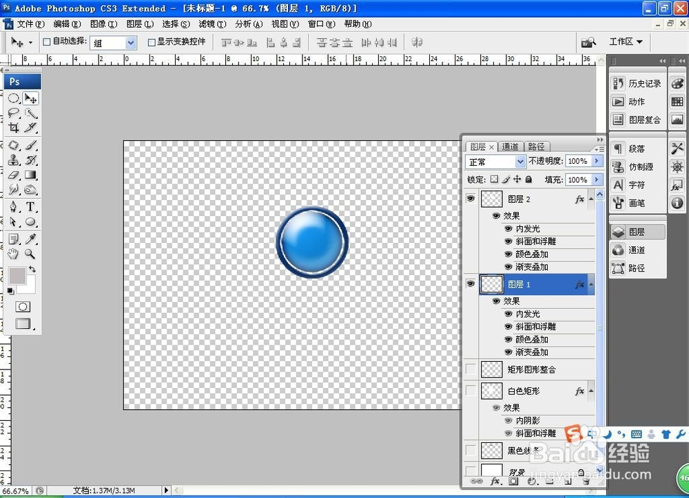Select the Ellipse shape tool
689x498 pixels.
pyautogui.click(x=30, y=221)
